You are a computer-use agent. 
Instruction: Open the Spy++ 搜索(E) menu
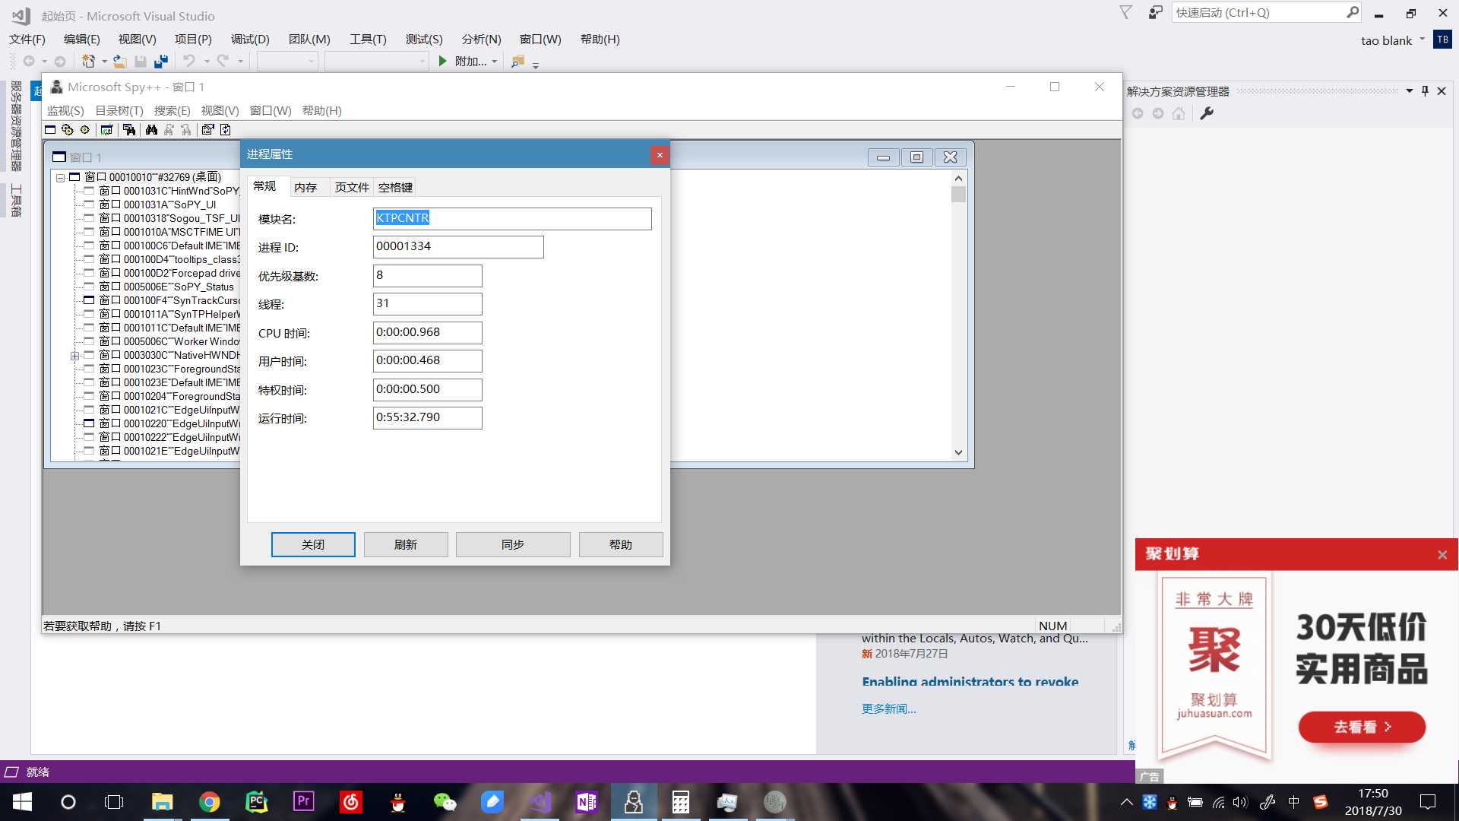pos(172,111)
